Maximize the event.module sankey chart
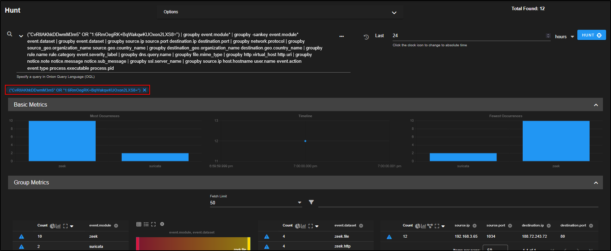This screenshot has width=611, height=251. click(x=153, y=224)
